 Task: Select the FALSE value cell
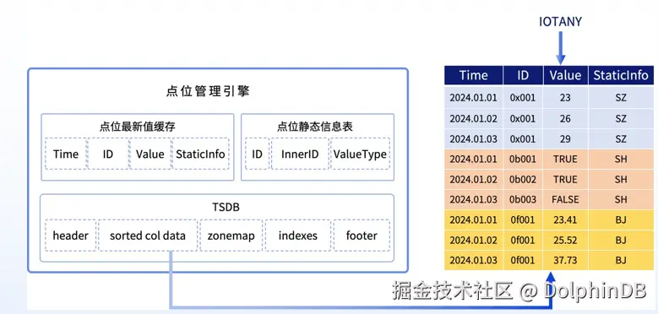pyautogui.click(x=565, y=199)
